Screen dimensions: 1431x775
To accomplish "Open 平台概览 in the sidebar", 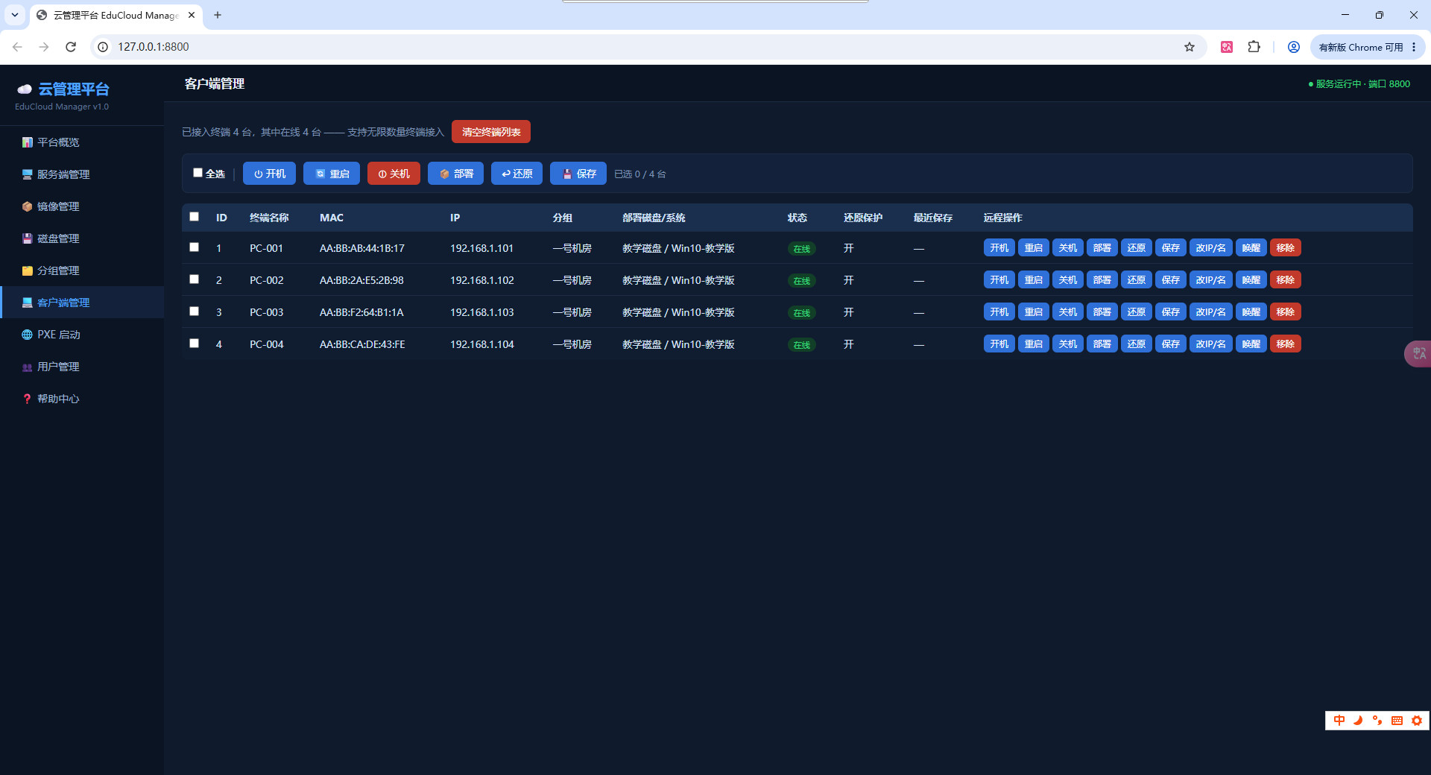I will (82, 142).
